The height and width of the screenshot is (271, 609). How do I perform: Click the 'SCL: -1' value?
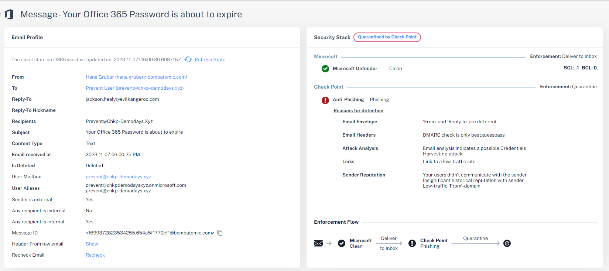571,68
